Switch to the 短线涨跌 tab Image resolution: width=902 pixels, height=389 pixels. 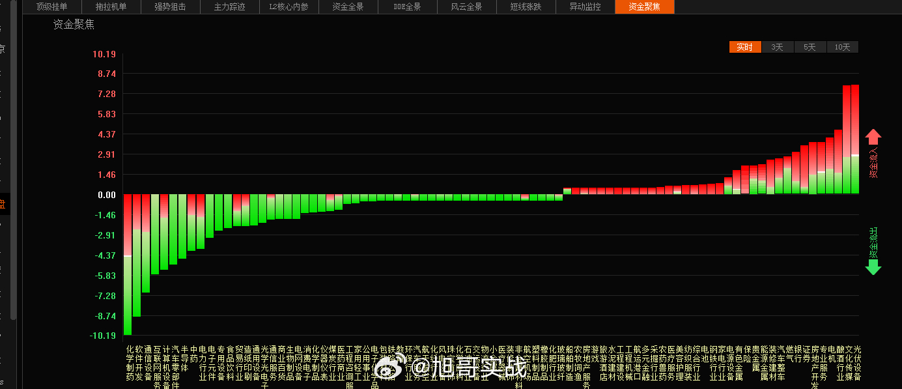click(x=526, y=7)
